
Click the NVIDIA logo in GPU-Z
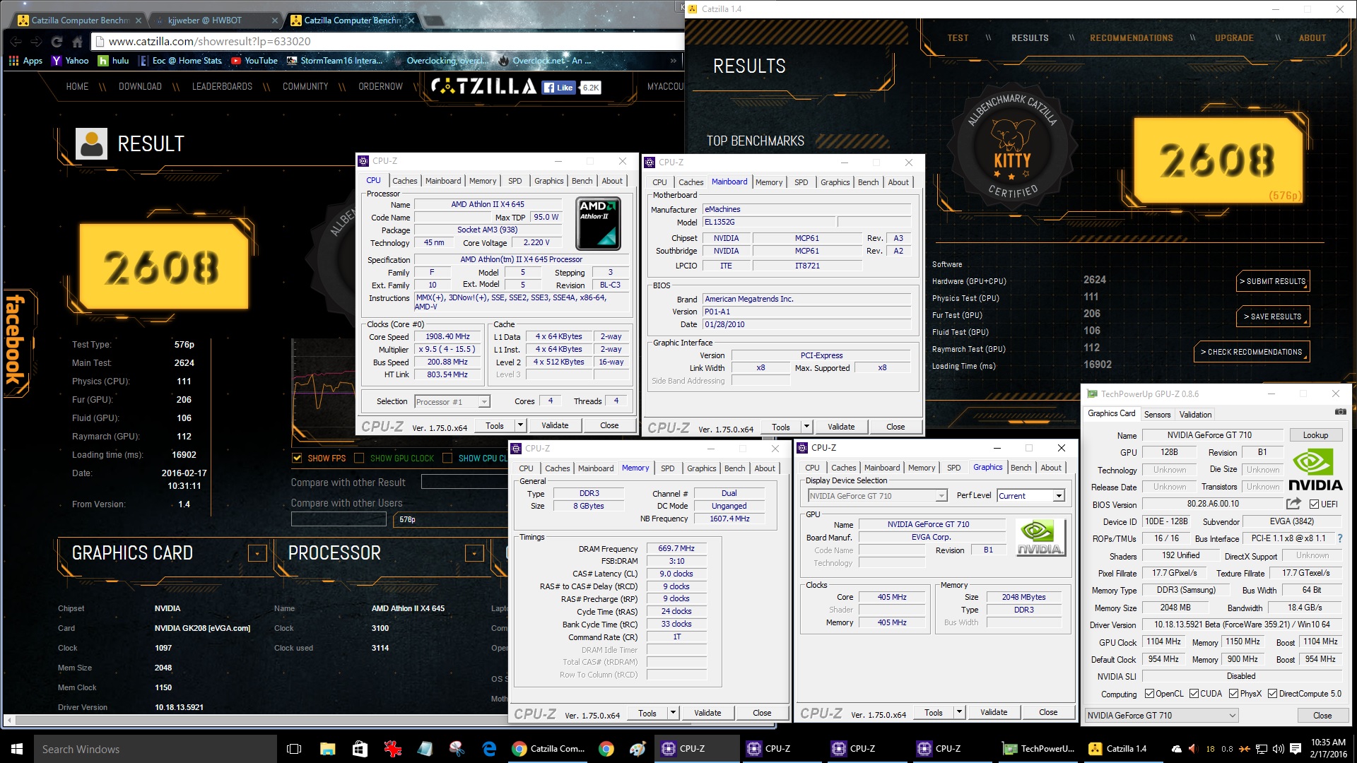(x=1315, y=471)
